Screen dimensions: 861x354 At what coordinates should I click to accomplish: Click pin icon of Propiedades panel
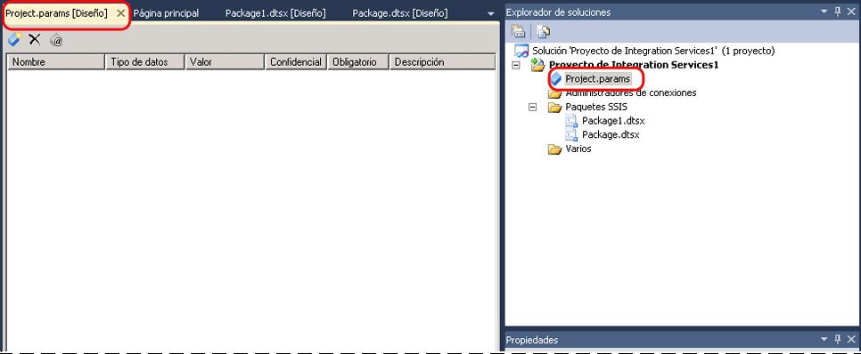[838, 340]
